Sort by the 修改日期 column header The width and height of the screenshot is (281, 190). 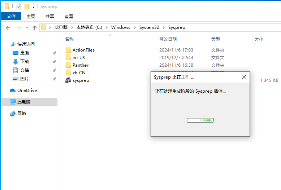point(168,39)
